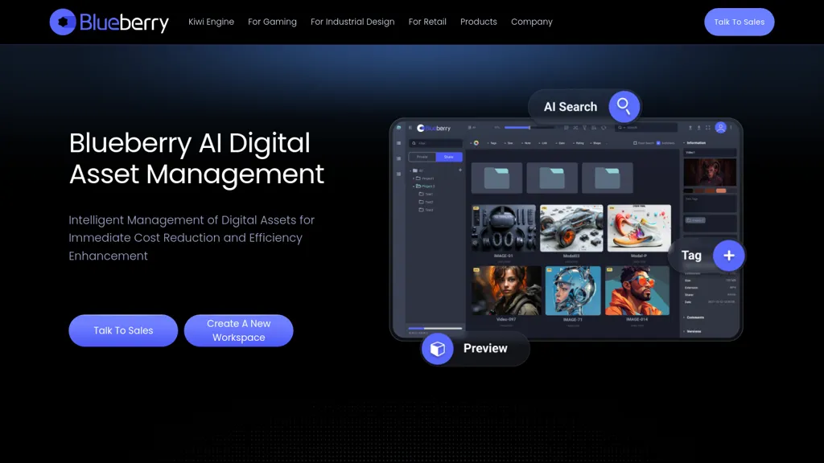Click the Blueberry logo in the header
The width and height of the screenshot is (824, 463).
click(x=109, y=22)
